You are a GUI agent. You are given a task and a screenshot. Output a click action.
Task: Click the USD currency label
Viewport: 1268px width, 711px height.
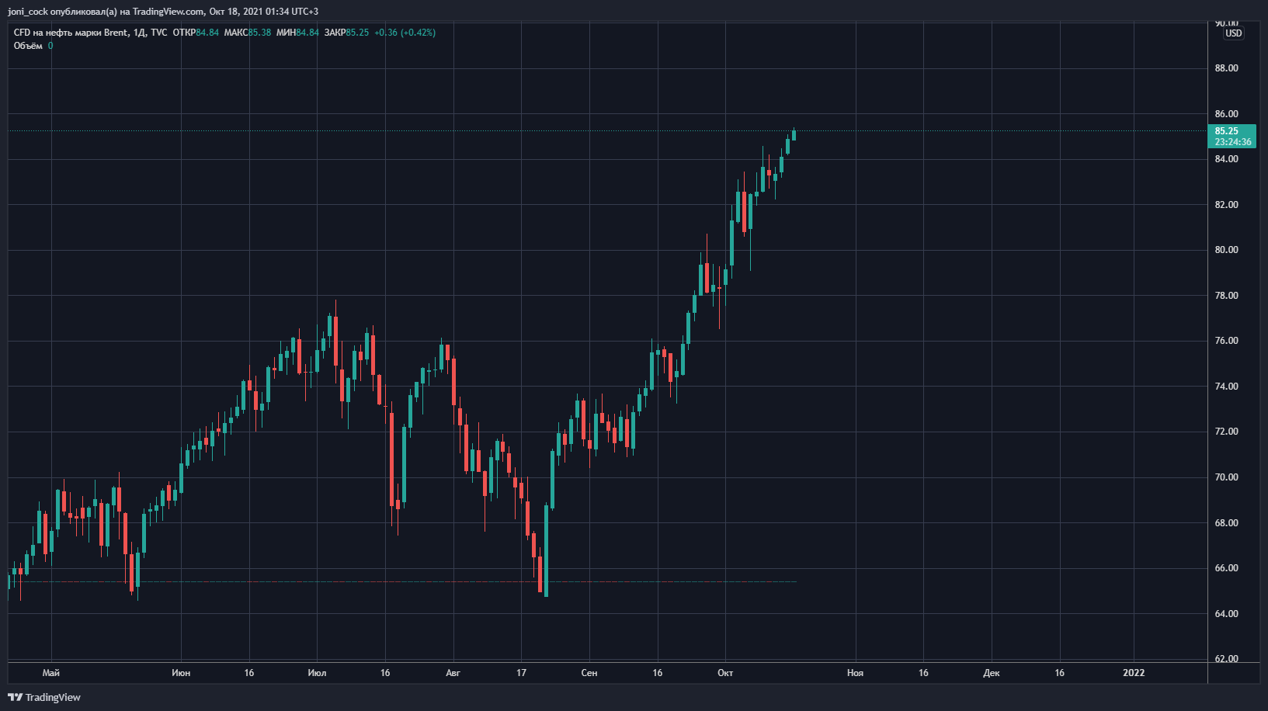pyautogui.click(x=1233, y=33)
